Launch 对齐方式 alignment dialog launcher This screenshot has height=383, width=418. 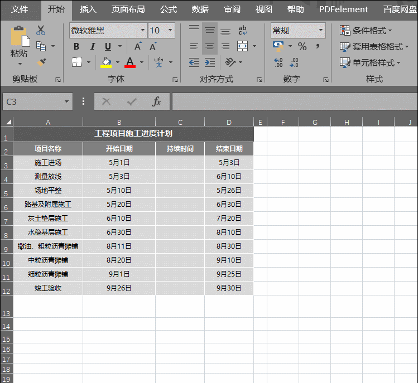point(259,80)
